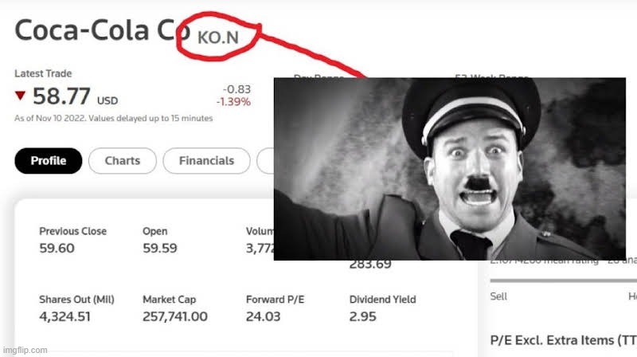Click the P/E Excl. Extra Items heading
Screen dimensions: 637x357
564,340
